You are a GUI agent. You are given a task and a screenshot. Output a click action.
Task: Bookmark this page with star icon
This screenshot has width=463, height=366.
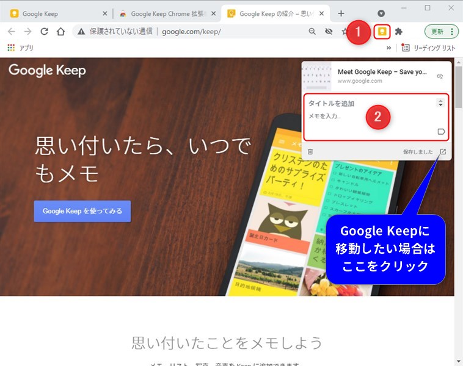pos(345,32)
